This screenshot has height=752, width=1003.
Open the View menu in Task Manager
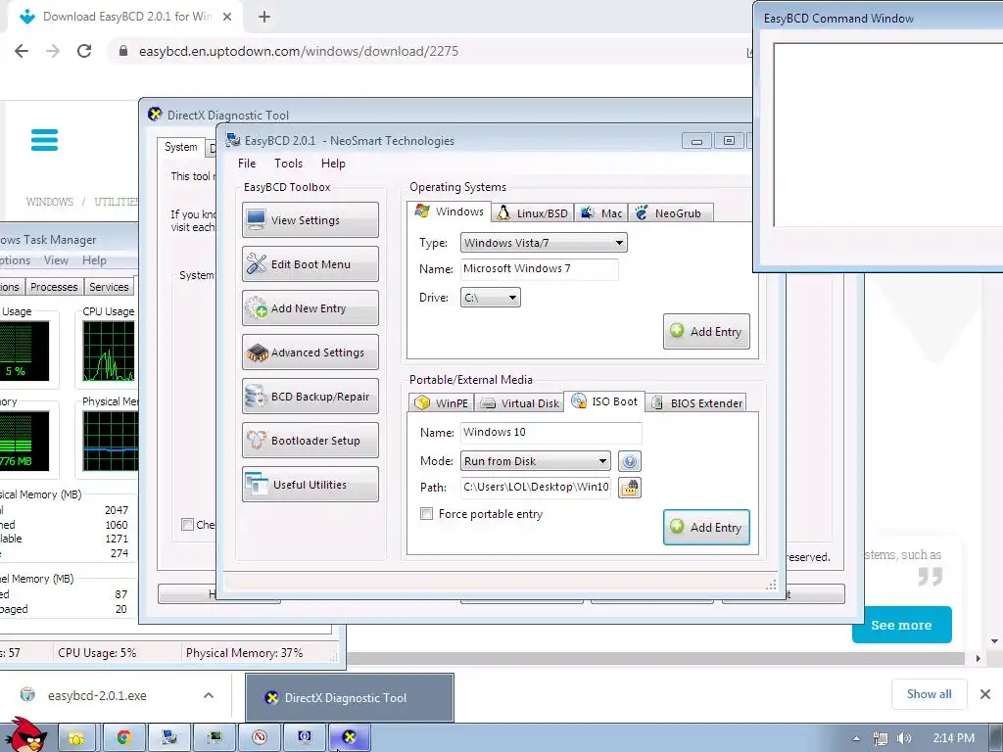click(56, 260)
